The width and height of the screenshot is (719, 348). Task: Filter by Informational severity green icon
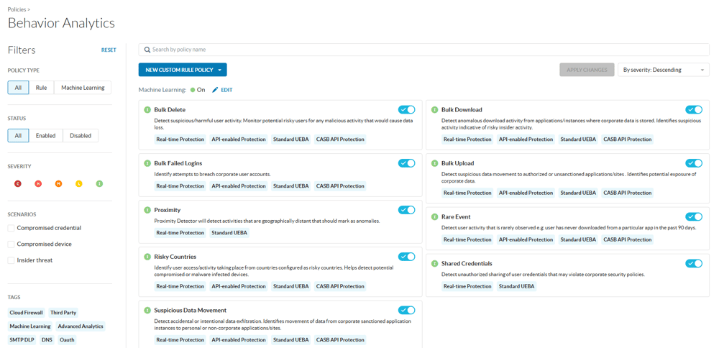[x=99, y=184]
